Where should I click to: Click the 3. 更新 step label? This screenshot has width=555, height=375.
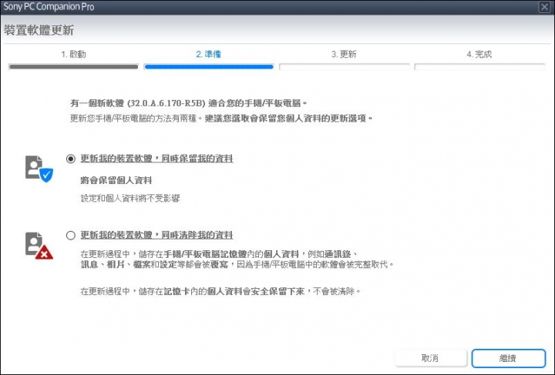tap(344, 54)
